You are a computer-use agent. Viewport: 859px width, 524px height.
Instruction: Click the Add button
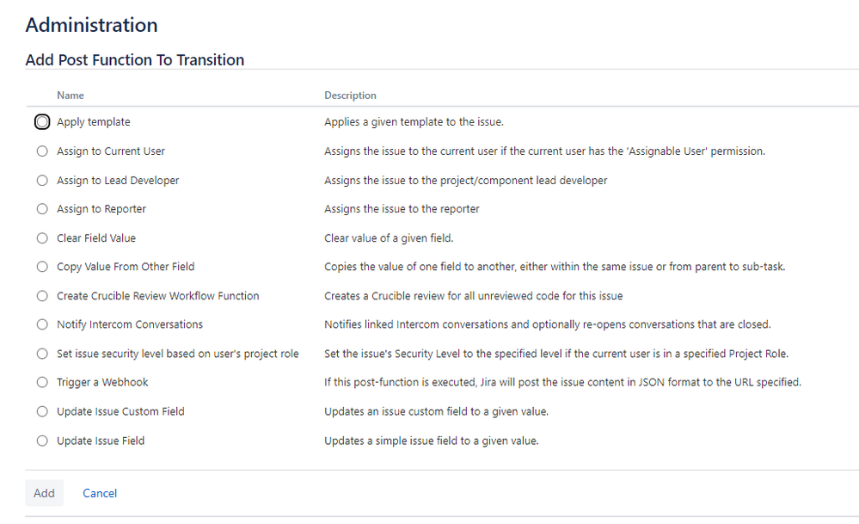point(44,493)
